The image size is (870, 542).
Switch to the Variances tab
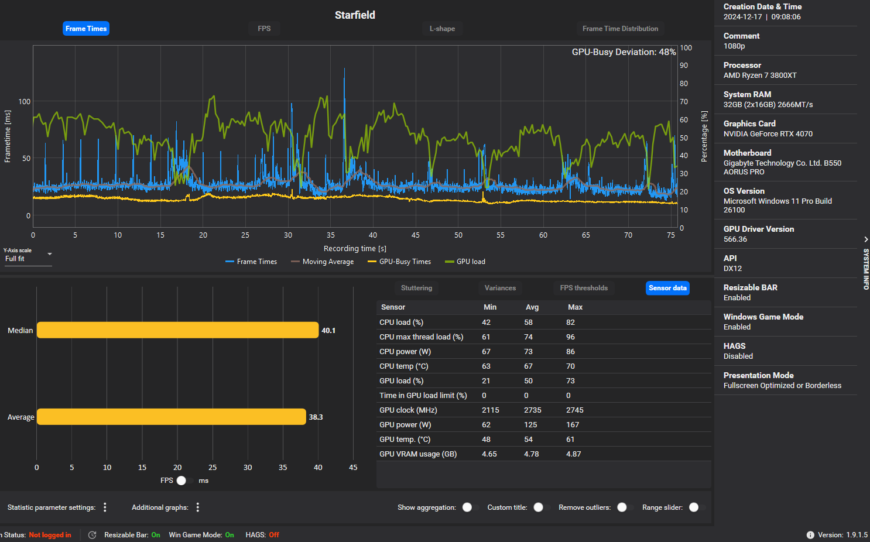point(500,288)
